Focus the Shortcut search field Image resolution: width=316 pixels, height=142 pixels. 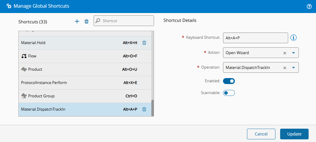127,21
